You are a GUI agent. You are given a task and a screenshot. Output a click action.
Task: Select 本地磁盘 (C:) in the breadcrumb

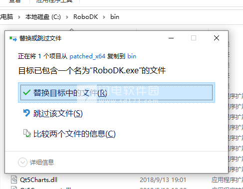pos(43,17)
